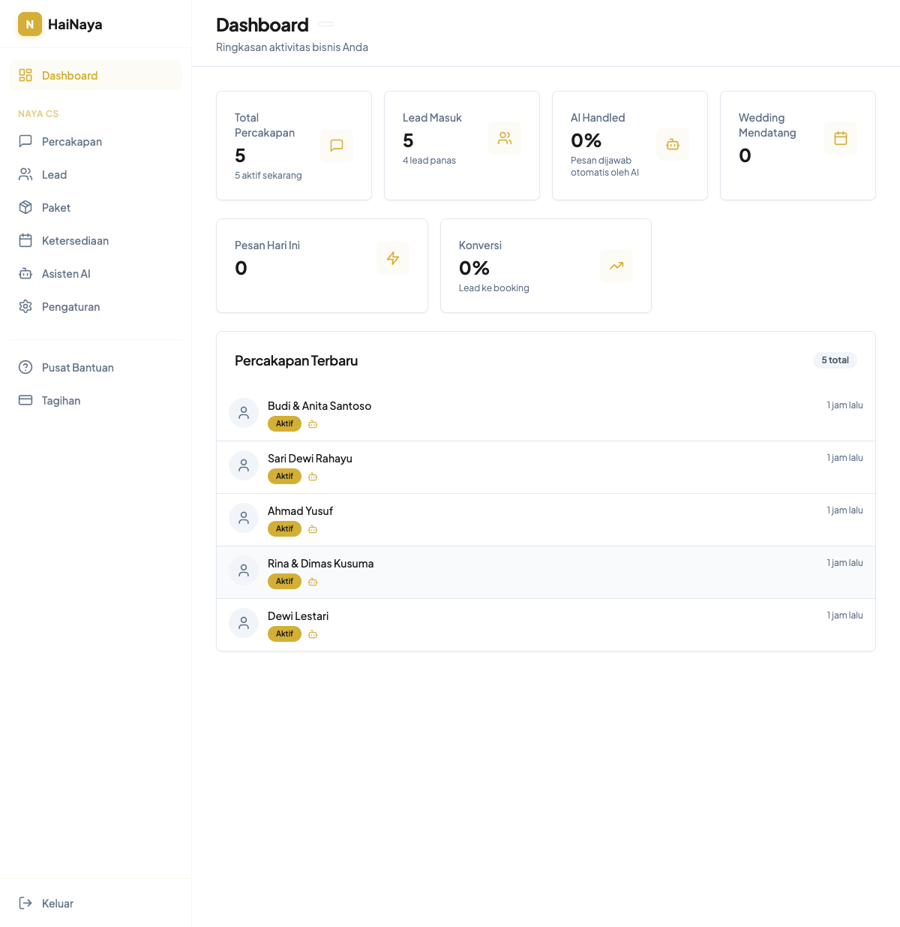The image size is (900, 927).
Task: Click the 5 total badge on Percakapan Terbaru
Action: pos(835,360)
